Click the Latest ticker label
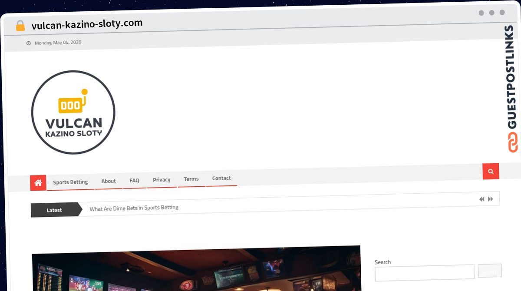The height and width of the screenshot is (291, 521). pyautogui.click(x=54, y=210)
